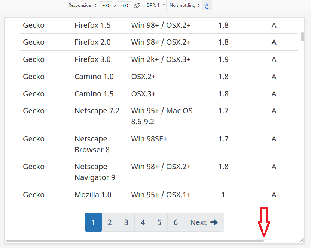Click the Next button with arrow

pyautogui.click(x=204, y=222)
